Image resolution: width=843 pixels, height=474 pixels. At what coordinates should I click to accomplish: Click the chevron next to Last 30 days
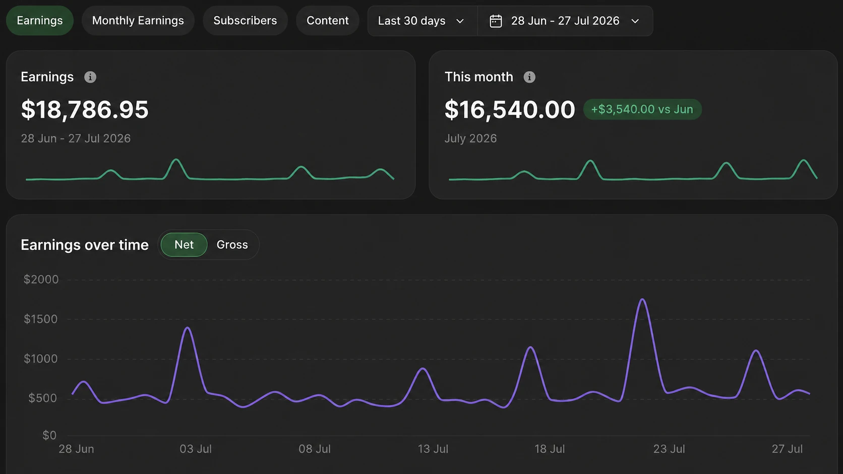click(460, 21)
